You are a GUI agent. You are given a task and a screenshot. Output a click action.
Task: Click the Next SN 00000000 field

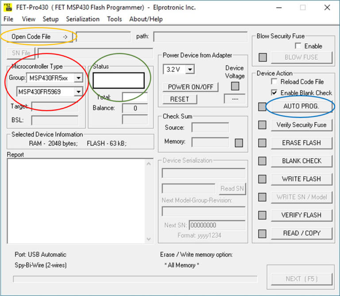coord(217,225)
